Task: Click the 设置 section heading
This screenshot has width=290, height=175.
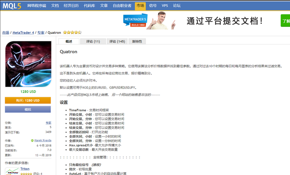Action: (x=64, y=102)
